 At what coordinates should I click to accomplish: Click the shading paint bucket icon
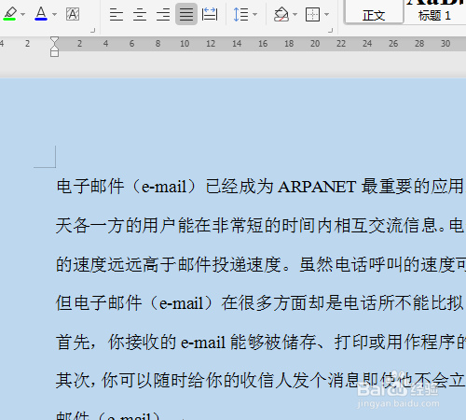coord(281,14)
